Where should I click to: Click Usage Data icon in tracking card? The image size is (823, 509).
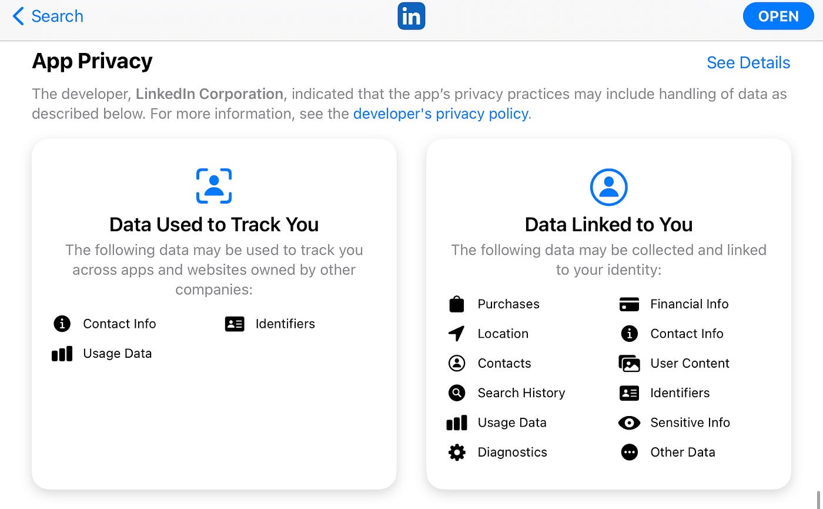(x=62, y=354)
